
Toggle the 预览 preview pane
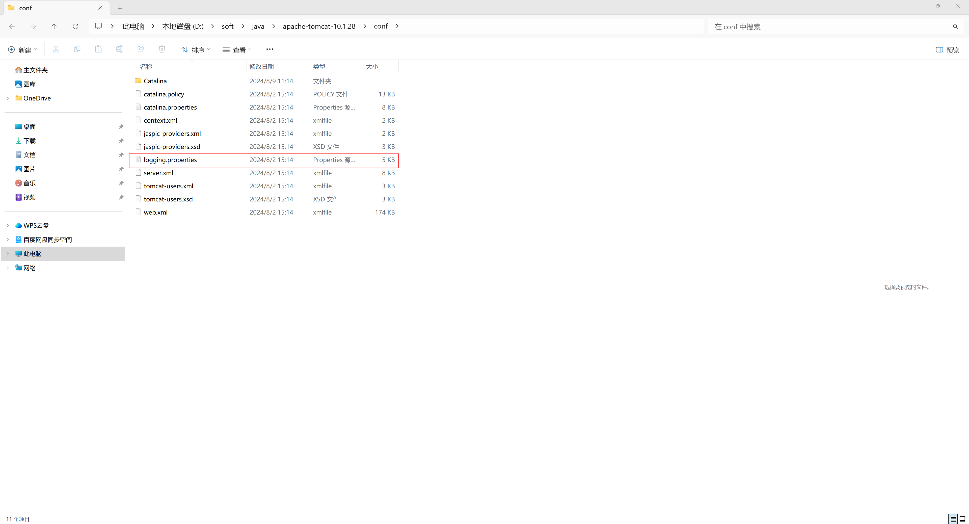pyautogui.click(x=947, y=50)
